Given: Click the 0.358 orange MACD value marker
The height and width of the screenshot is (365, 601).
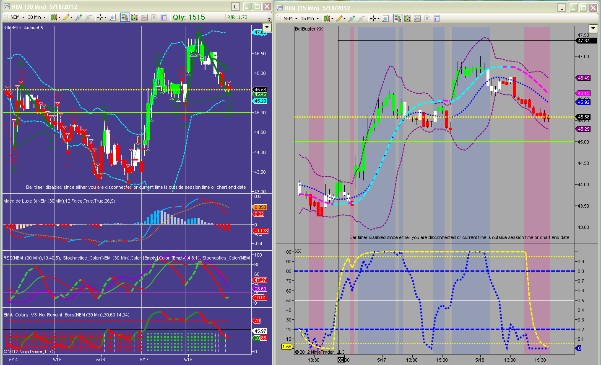Looking at the screenshot, I should (260, 207).
